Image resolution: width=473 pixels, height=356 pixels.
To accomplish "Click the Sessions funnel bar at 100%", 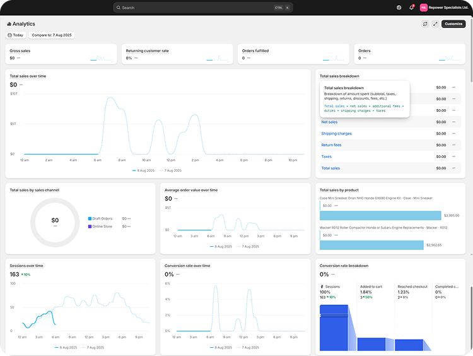I will pyautogui.click(x=334, y=328).
